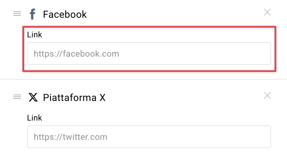This screenshot has width=287, height=156.
Task: Focus the Facebook link input field
Action: (149, 54)
